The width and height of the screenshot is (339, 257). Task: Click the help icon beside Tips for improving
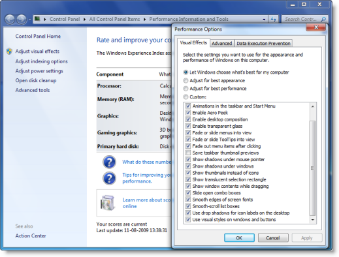109,178
